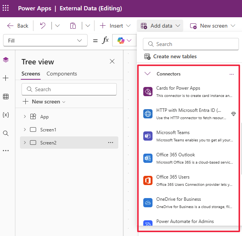Collapse the Connectors section
242x236 pixels.
coord(148,74)
